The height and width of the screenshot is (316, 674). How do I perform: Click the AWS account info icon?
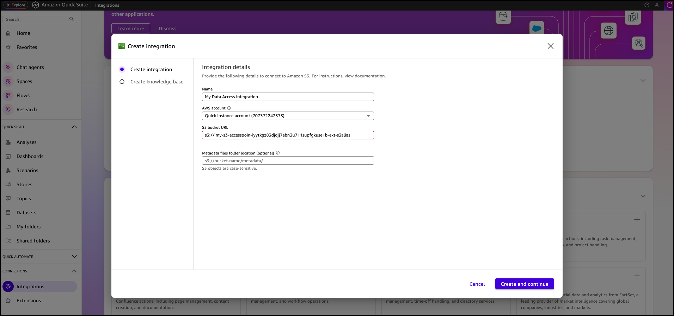pos(229,108)
